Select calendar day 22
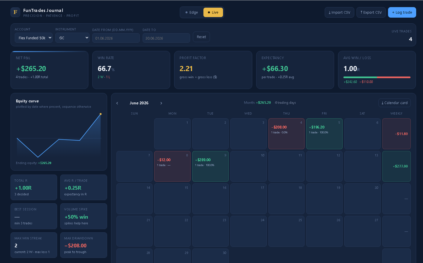Screen dimensions: 423x263 click(x=173, y=232)
